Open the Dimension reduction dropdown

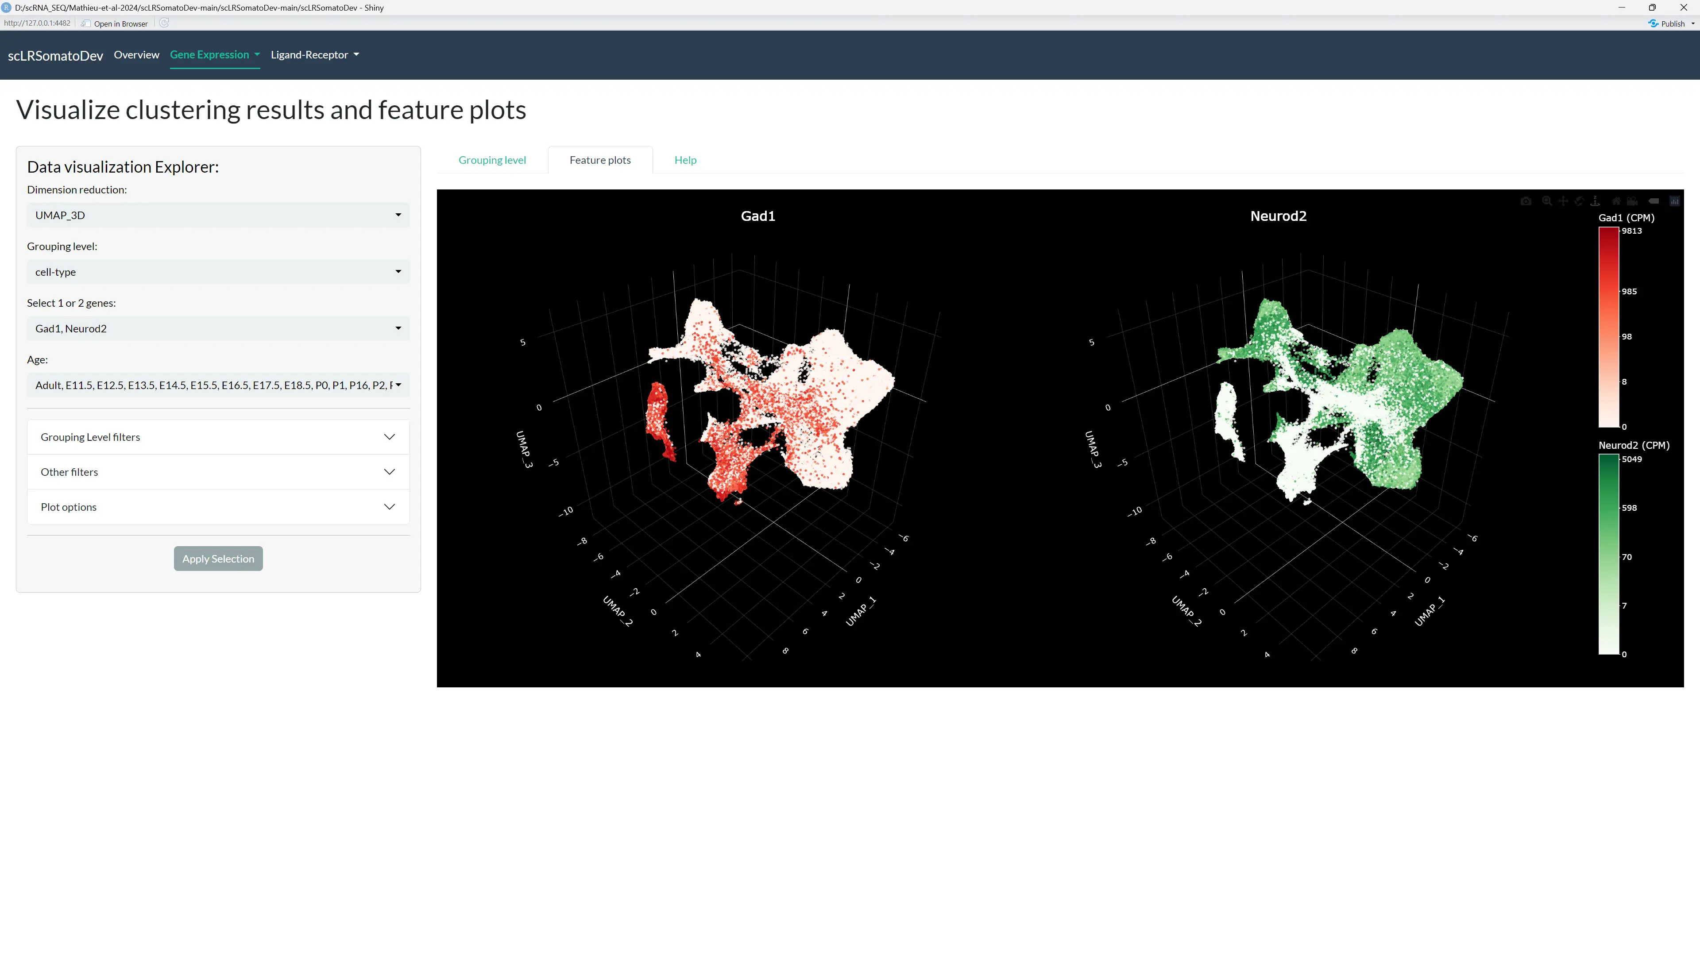(218, 214)
